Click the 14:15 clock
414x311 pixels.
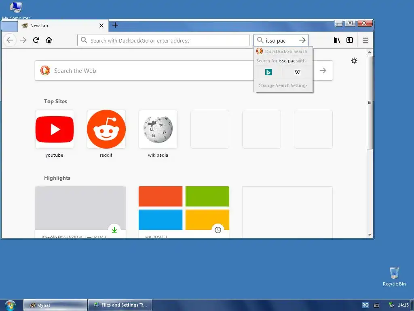pos(403,305)
